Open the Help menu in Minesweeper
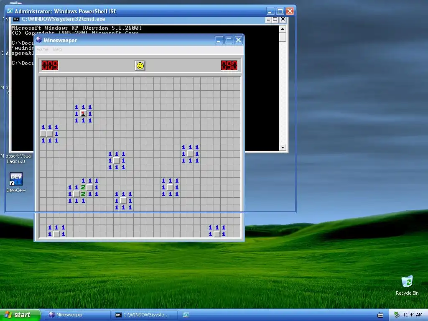This screenshot has width=428, height=321. [x=57, y=49]
